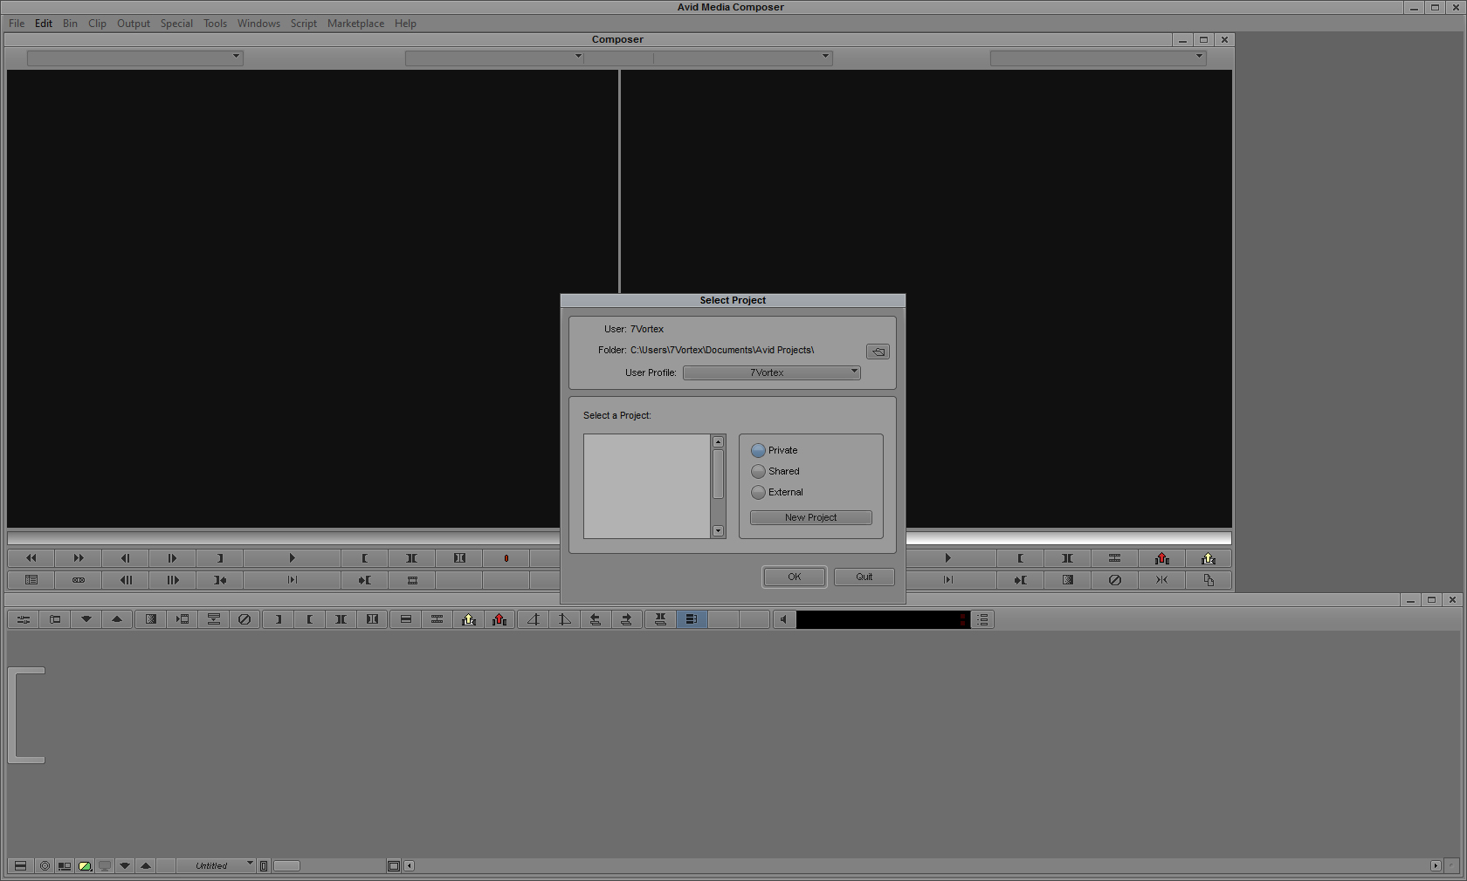Confirm with the OK button
1467x881 pixels.
(x=795, y=577)
